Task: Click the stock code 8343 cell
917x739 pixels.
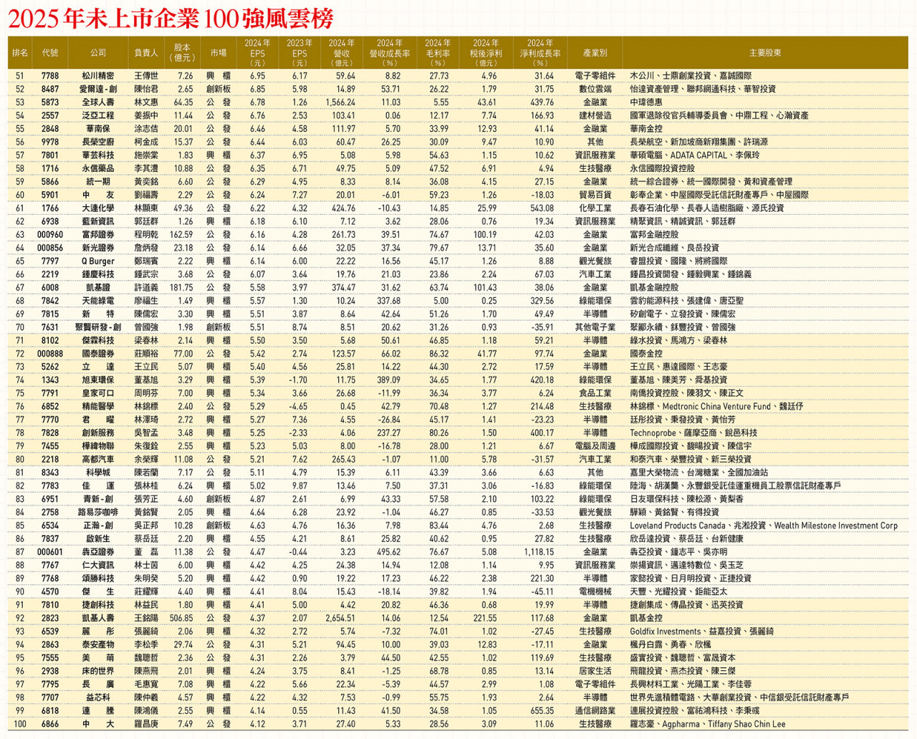Action: click(x=50, y=473)
